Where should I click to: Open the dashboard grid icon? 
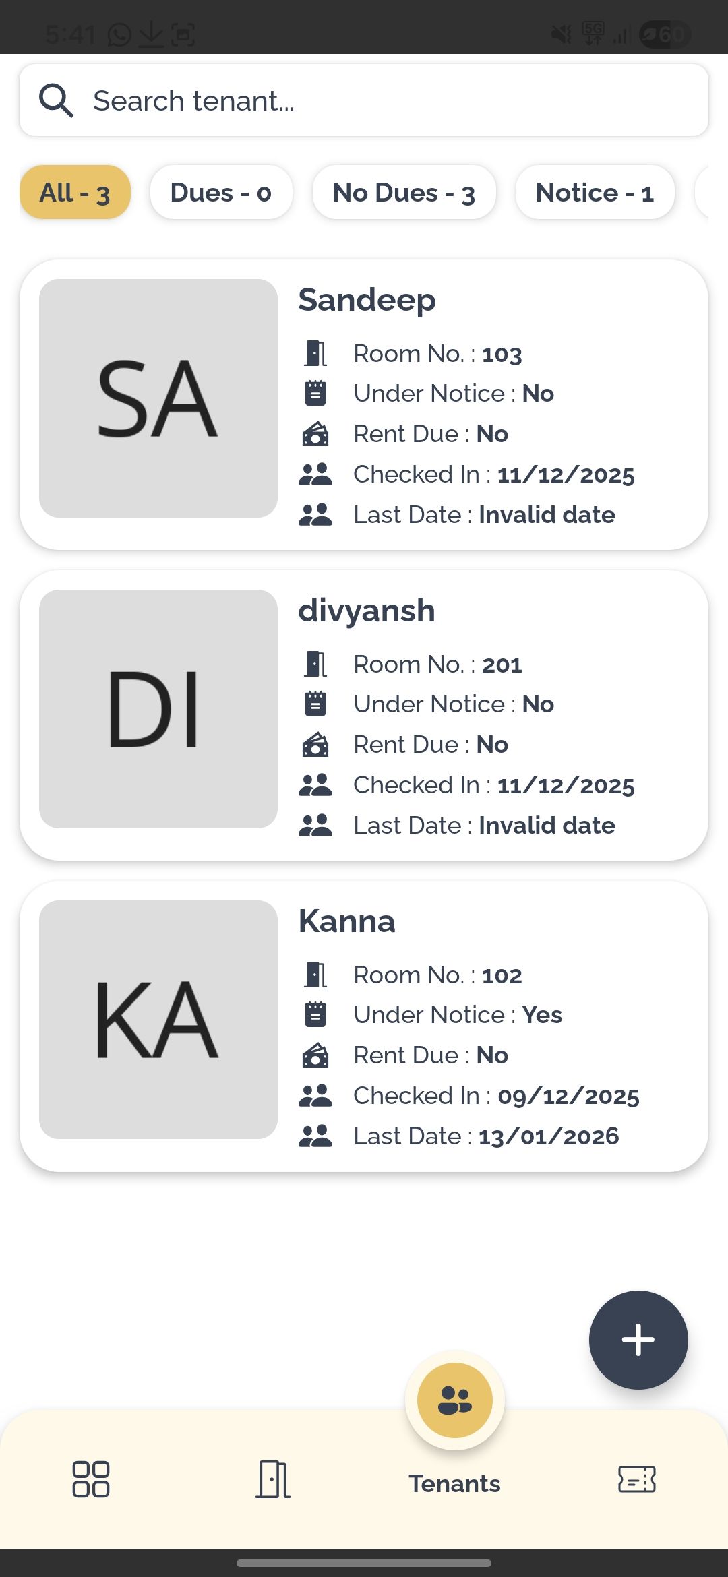(91, 1479)
